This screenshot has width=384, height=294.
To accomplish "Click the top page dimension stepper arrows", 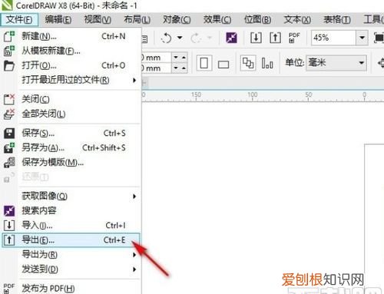I will [180, 58].
